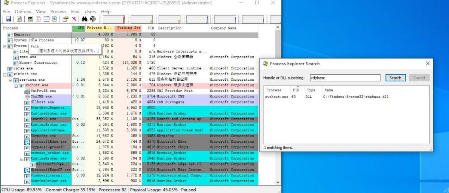
Task: Click the scroll up arrow of the process list
Action: [x=278, y=28]
